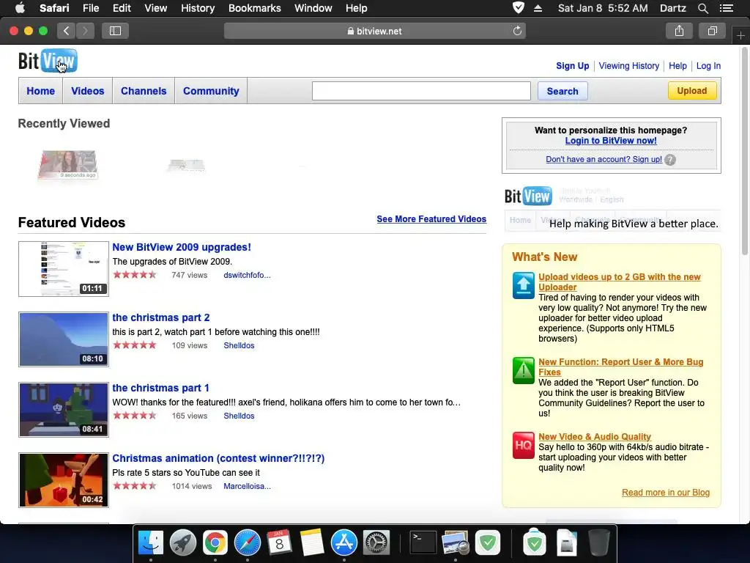Switch to the Videos tab
Viewport: 750px width, 563px height.
pyautogui.click(x=88, y=91)
